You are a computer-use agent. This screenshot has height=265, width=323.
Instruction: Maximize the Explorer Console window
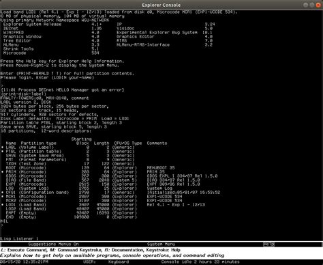click(x=312, y=5)
